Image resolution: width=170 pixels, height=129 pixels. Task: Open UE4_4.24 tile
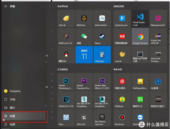click(84, 118)
